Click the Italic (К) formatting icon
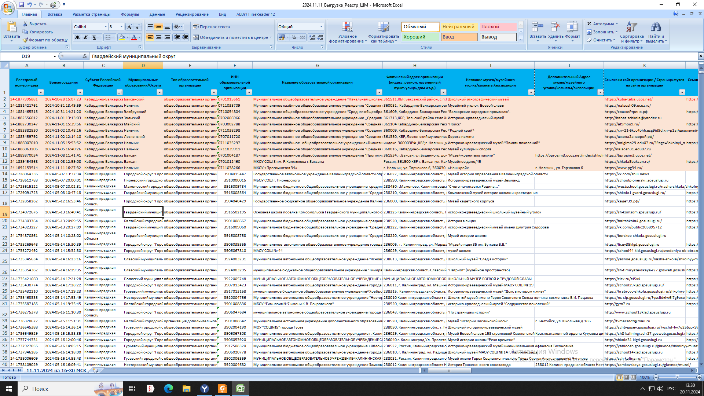Viewport: 704px width, 396px height. coord(85,37)
